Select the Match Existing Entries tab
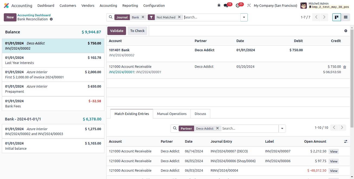 (x=132, y=114)
